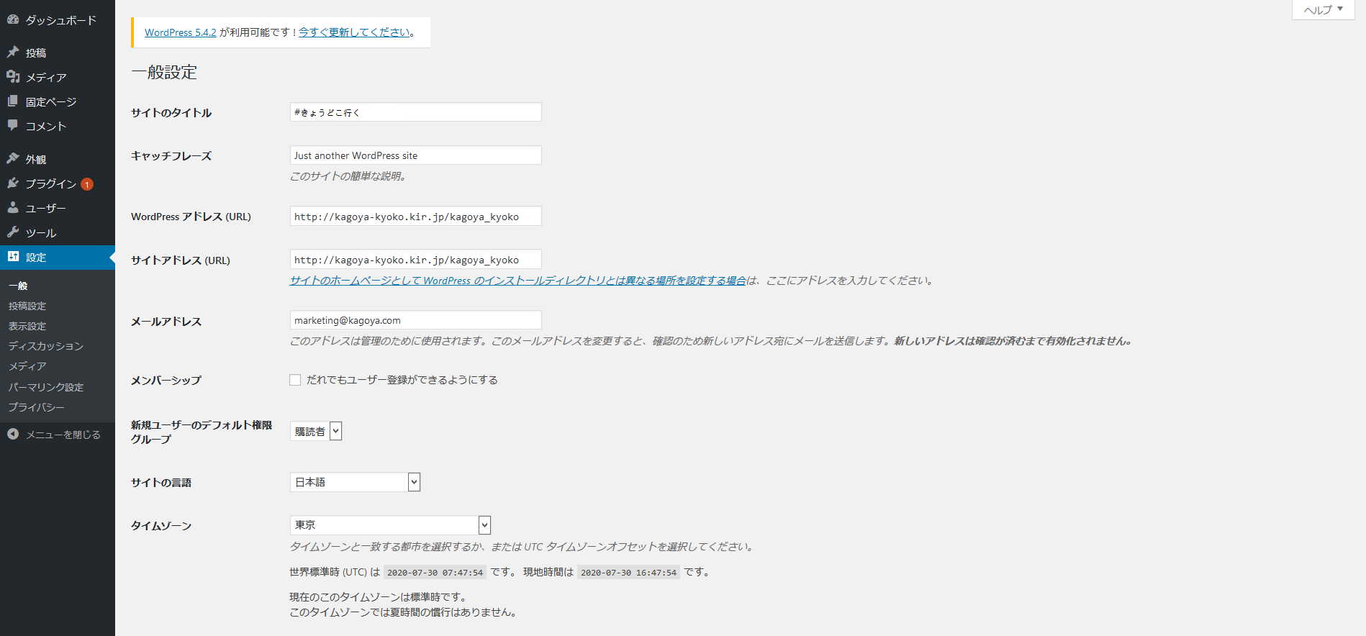1366x636 pixels.
Task: Click the Dashboard gauge icon in sidebar
Action: click(x=13, y=20)
